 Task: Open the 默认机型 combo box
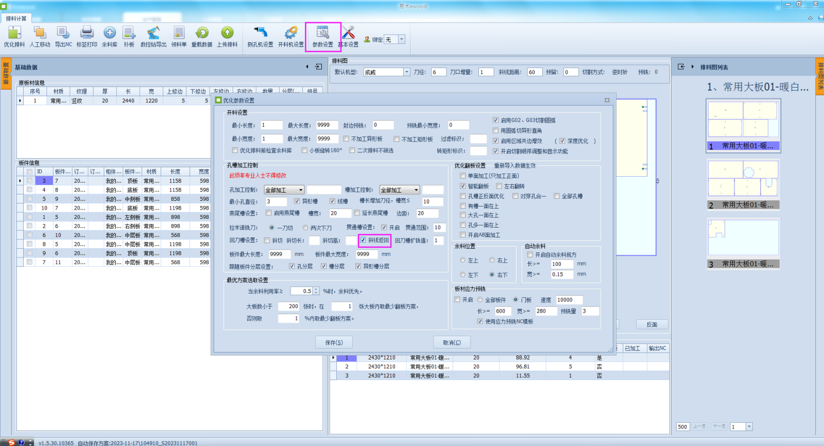tap(387, 72)
